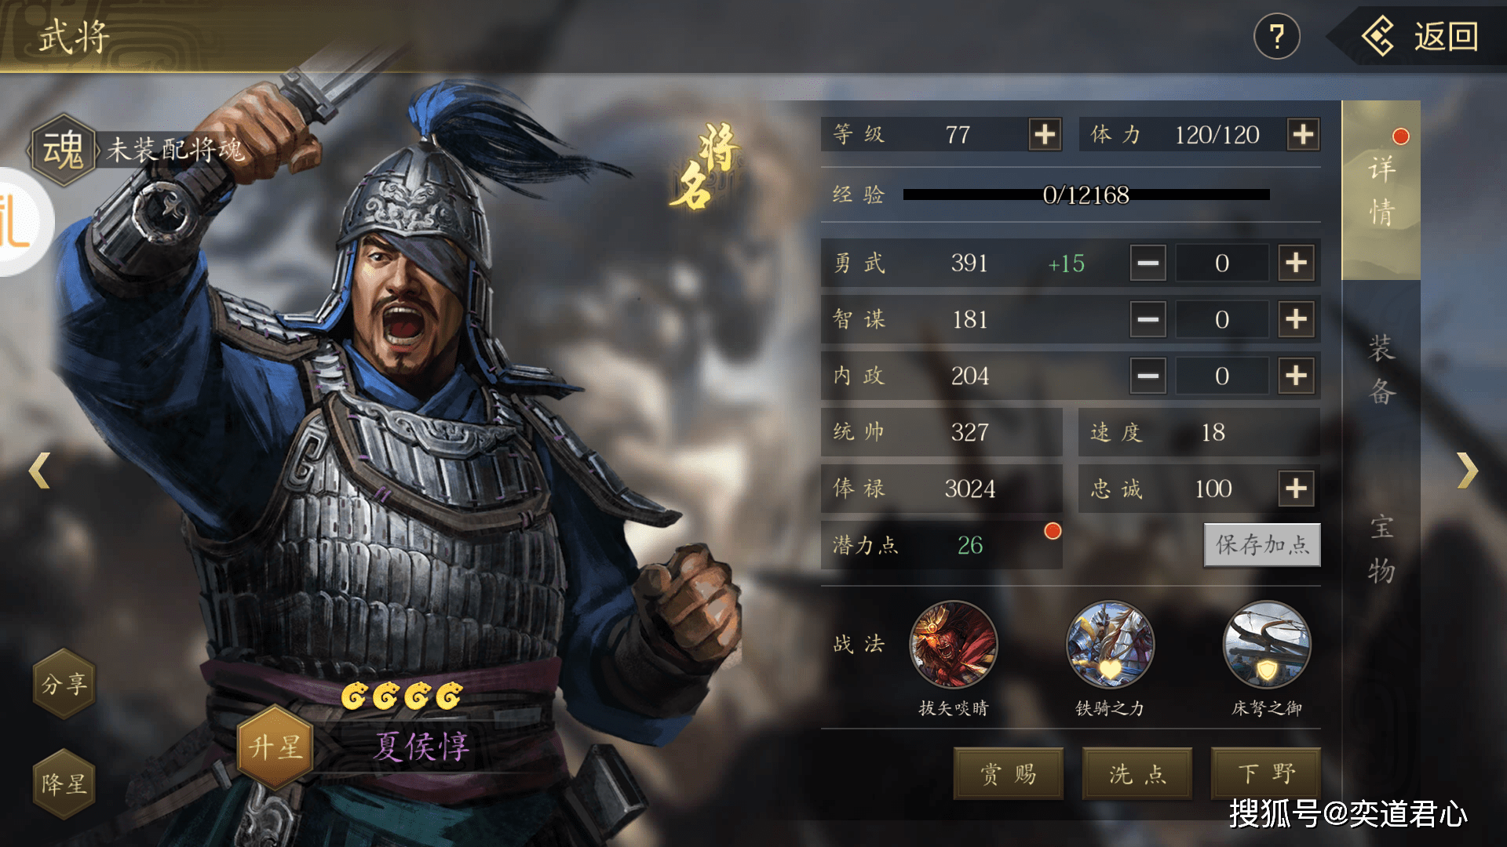Select the 拔矢啖睛 skill icon
Viewport: 1507px width, 847px height.
coord(954,645)
